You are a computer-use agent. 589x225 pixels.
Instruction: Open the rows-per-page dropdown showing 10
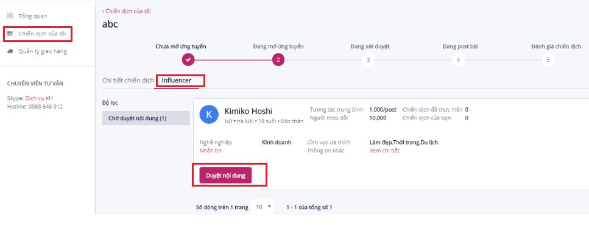(x=263, y=207)
